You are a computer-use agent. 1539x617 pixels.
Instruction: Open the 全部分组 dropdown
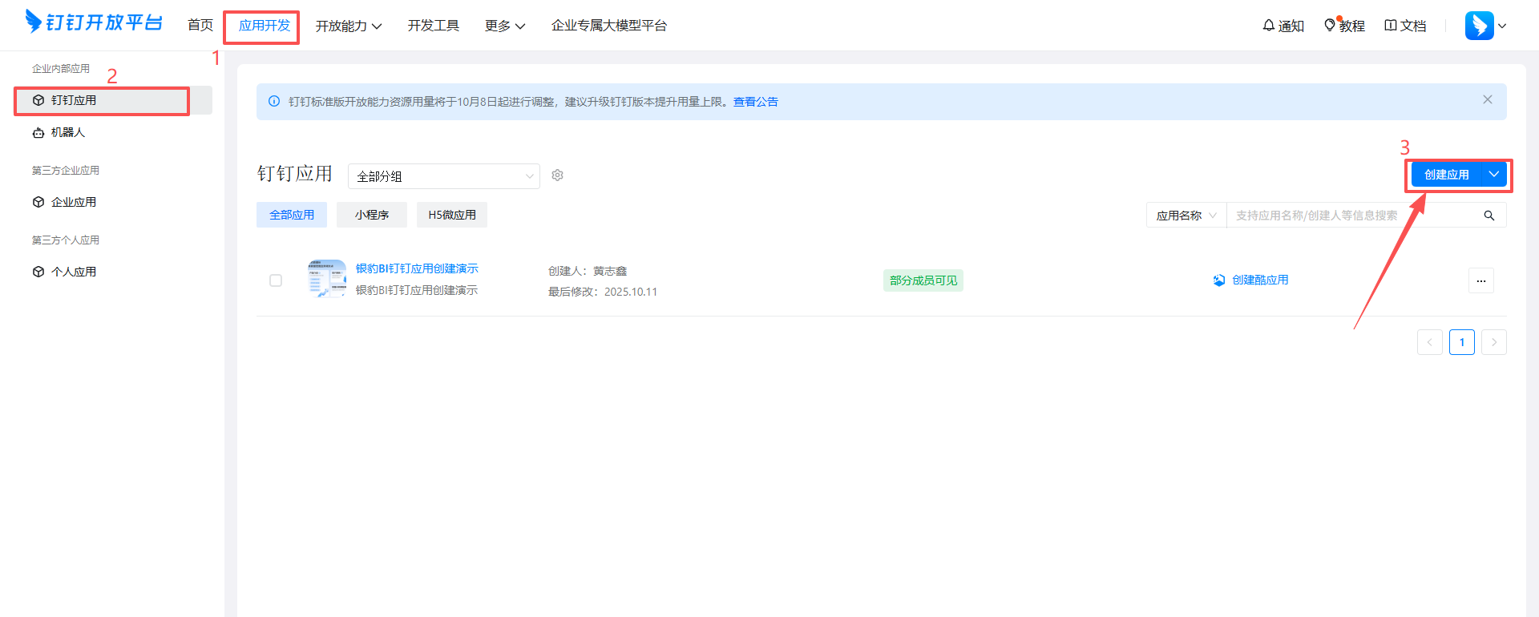[444, 176]
